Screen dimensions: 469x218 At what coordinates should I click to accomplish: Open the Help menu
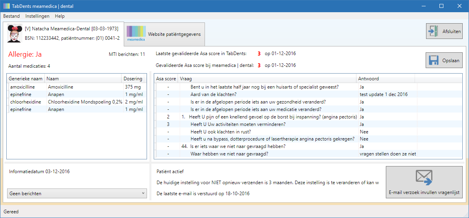(60, 16)
